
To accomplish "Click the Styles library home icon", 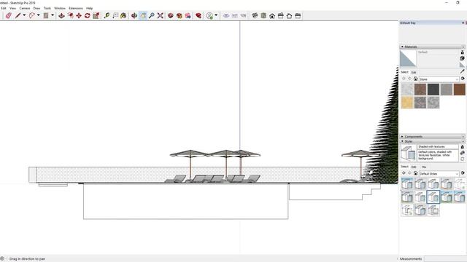I will click(x=415, y=173).
